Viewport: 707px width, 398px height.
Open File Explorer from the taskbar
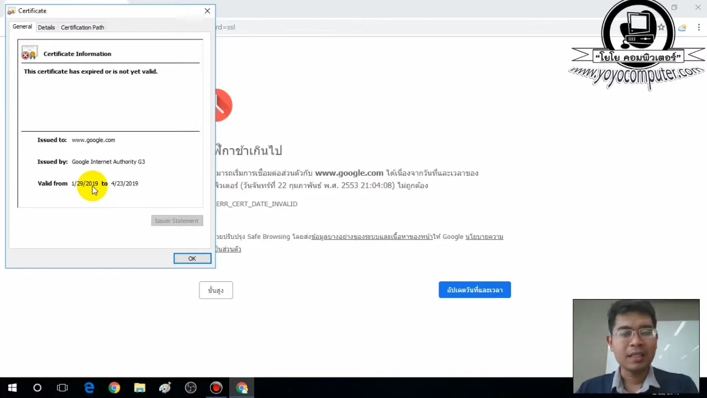click(139, 387)
